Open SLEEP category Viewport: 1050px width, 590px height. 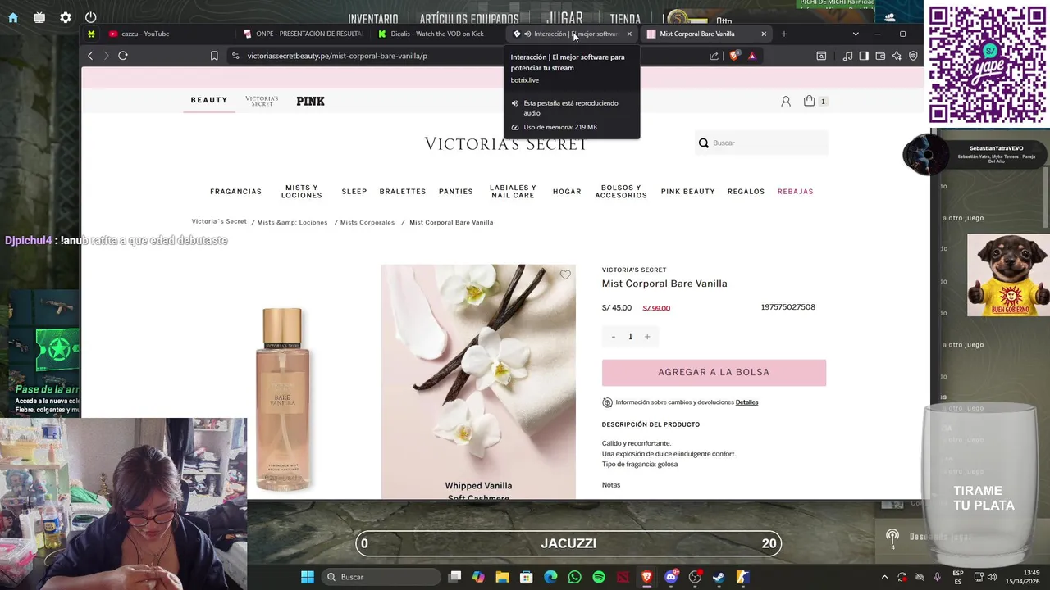click(354, 192)
